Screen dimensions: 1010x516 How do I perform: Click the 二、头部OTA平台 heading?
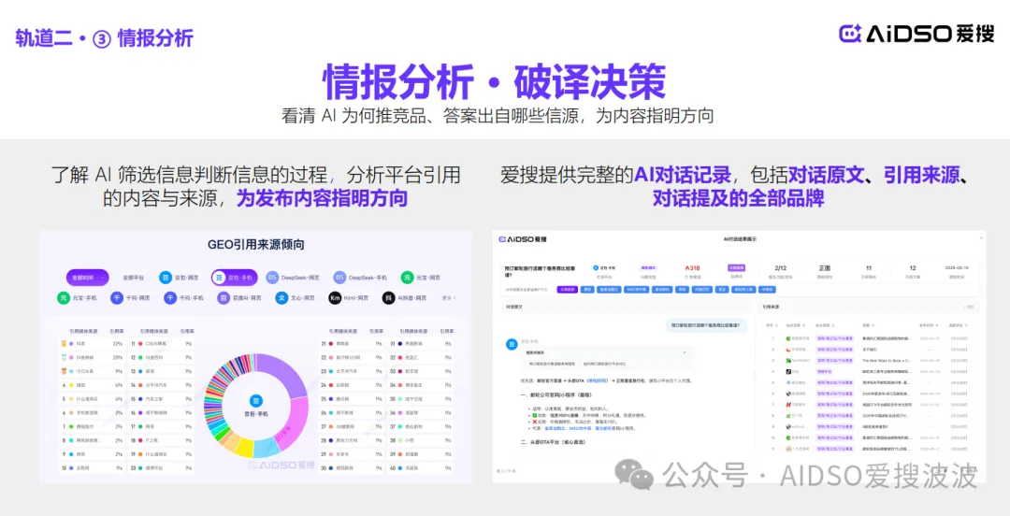[x=555, y=442]
